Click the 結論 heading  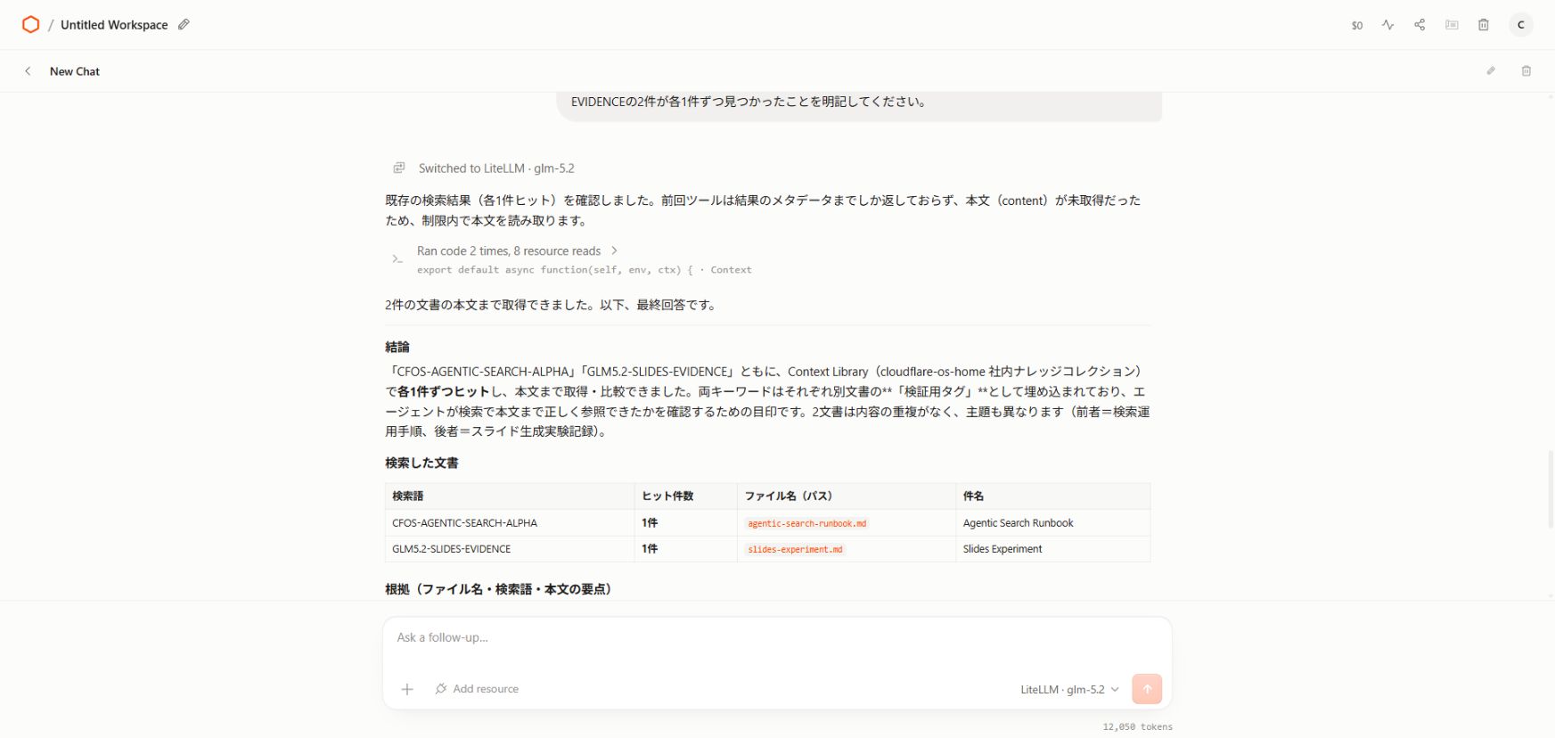(397, 347)
